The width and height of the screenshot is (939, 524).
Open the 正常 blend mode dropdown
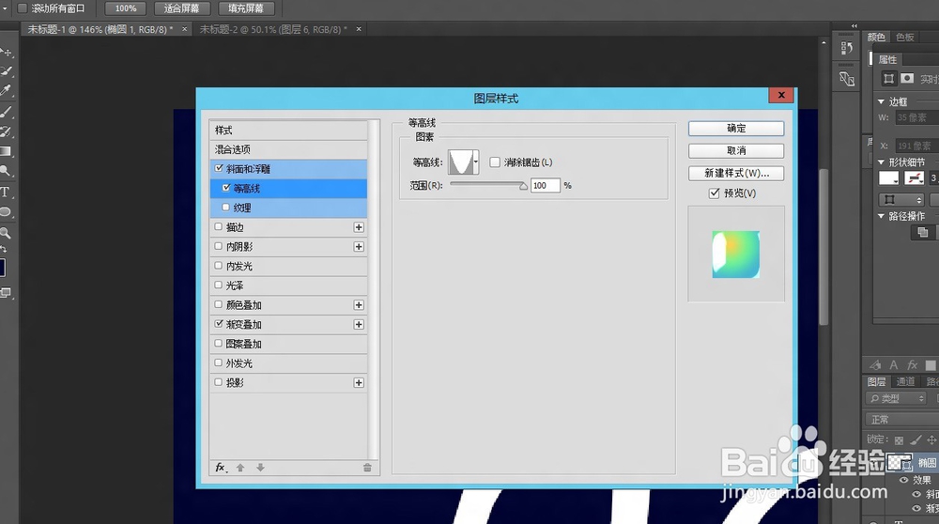coord(901,419)
